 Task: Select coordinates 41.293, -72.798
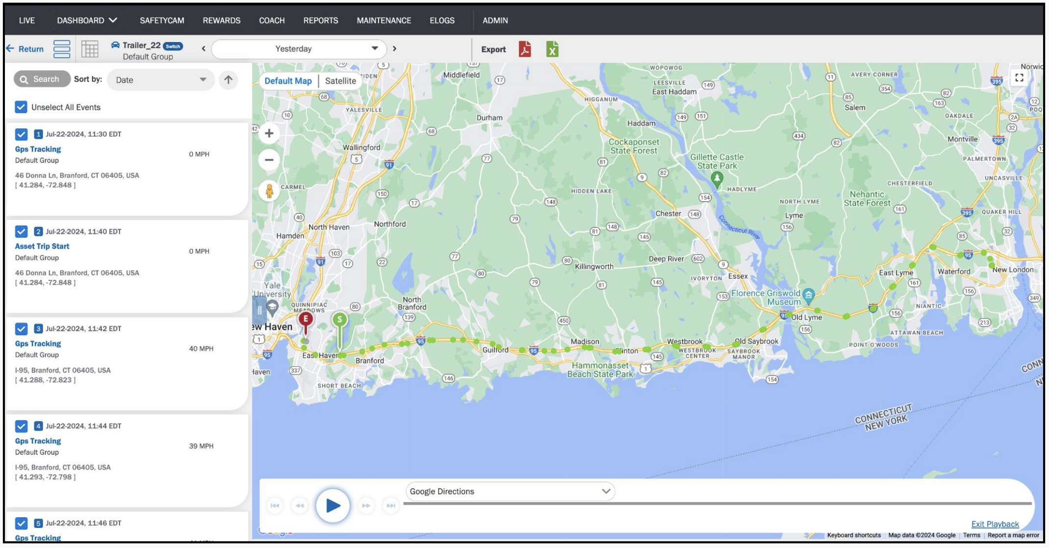pyautogui.click(x=46, y=477)
